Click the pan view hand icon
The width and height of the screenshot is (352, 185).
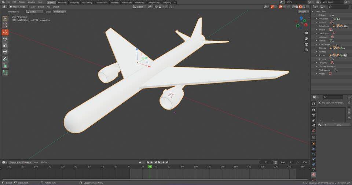coord(306,38)
